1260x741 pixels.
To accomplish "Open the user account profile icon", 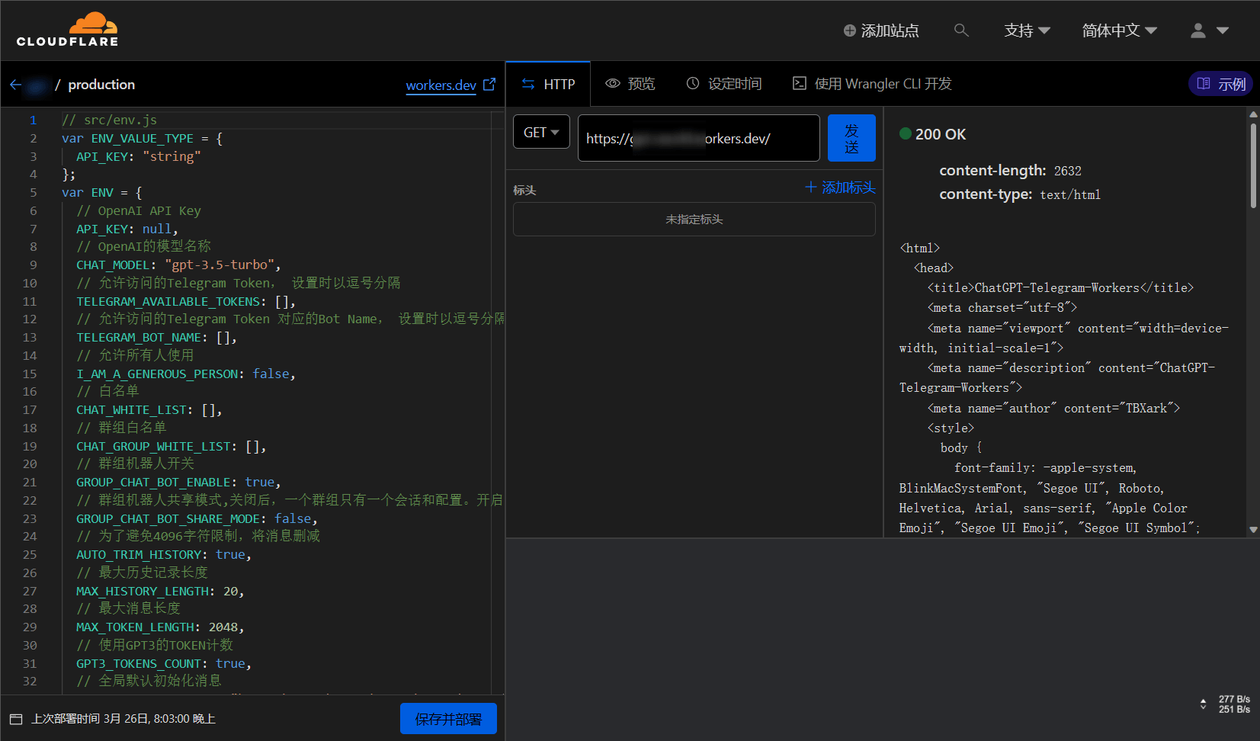I will click(x=1198, y=30).
